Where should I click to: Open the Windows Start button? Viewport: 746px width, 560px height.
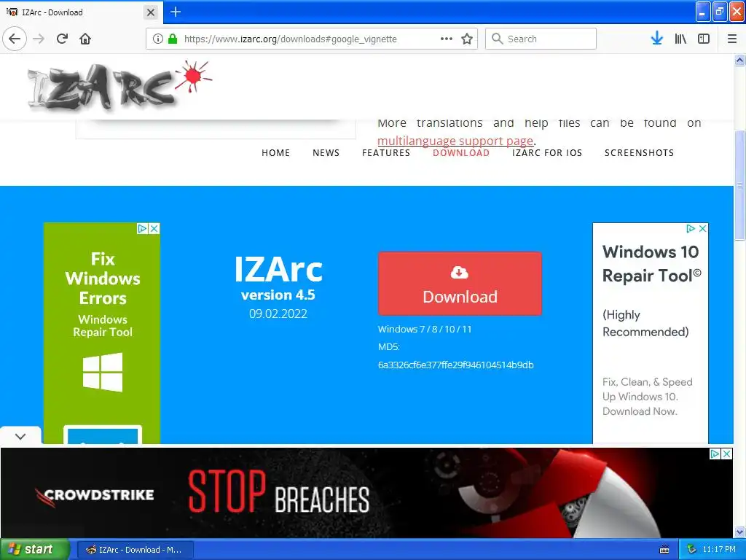pos(34,550)
